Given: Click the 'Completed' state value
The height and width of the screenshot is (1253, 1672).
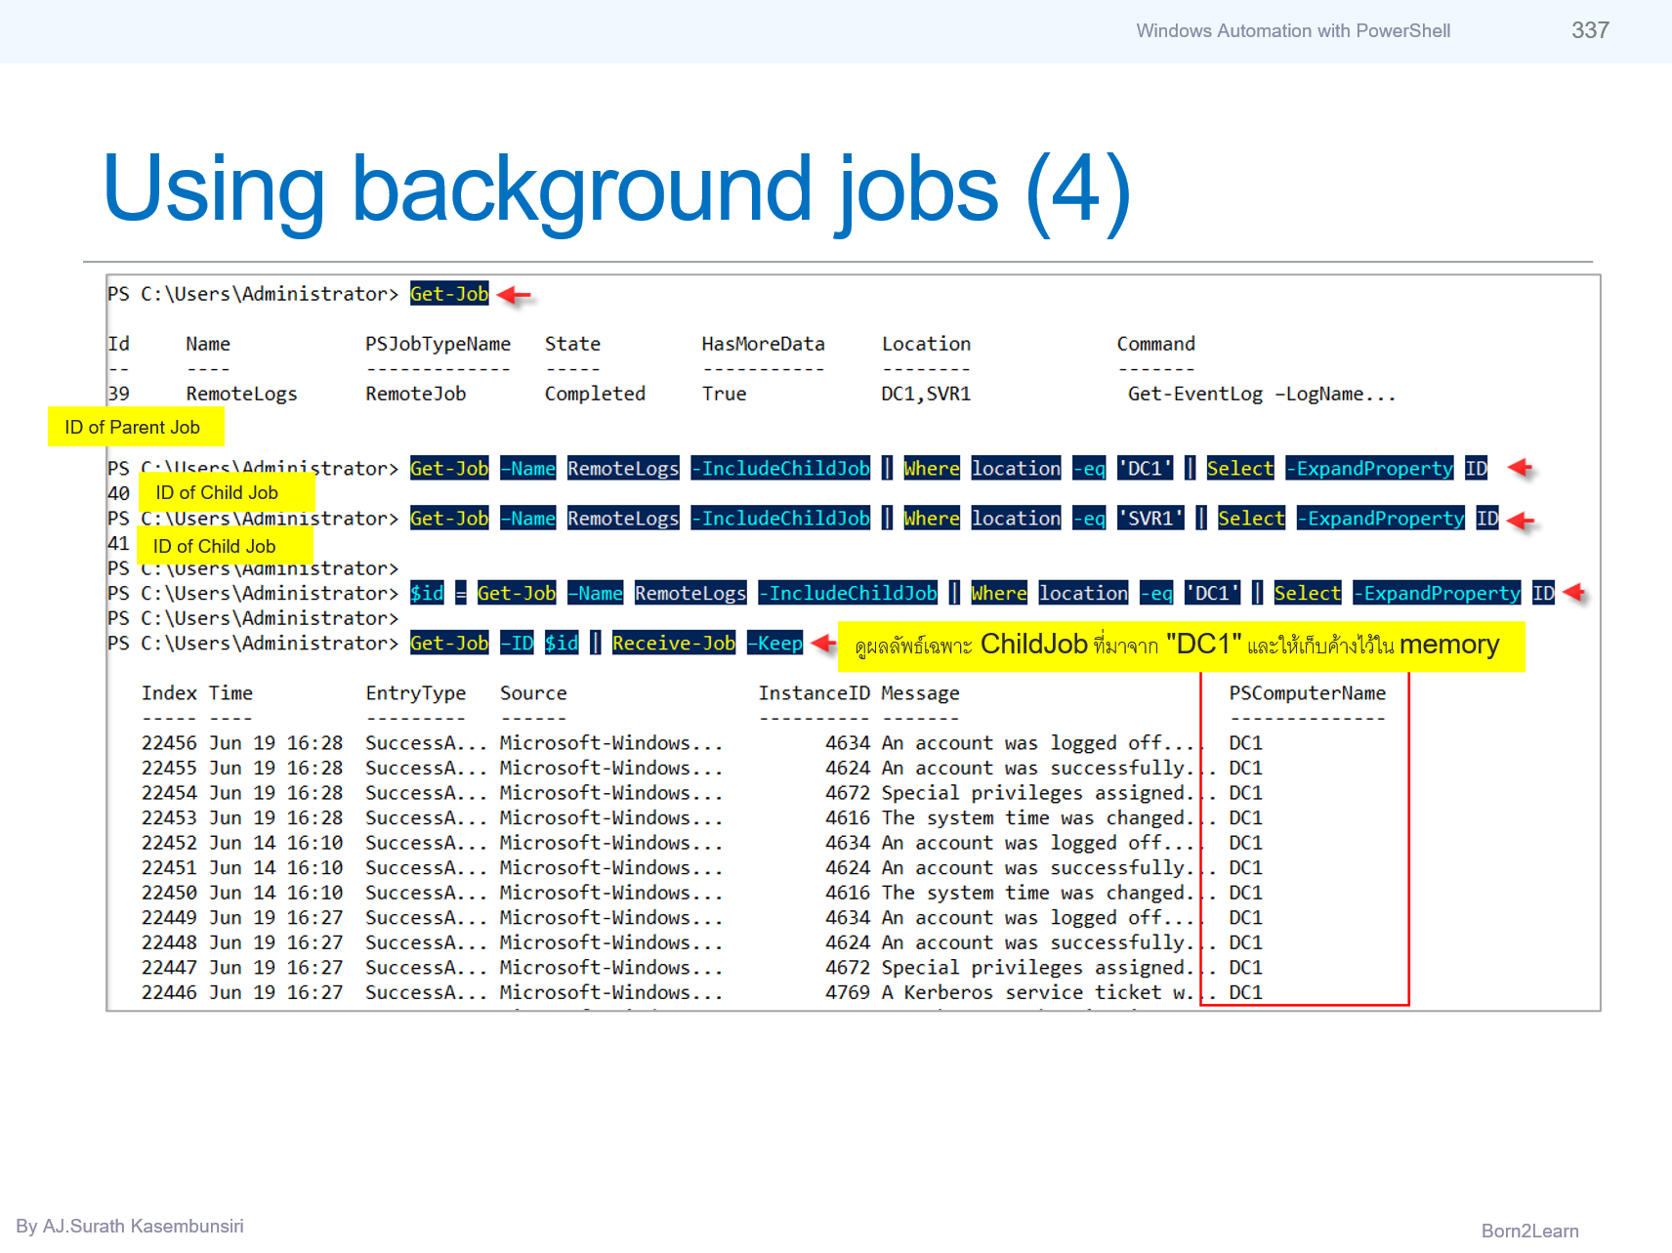Looking at the screenshot, I should (595, 394).
